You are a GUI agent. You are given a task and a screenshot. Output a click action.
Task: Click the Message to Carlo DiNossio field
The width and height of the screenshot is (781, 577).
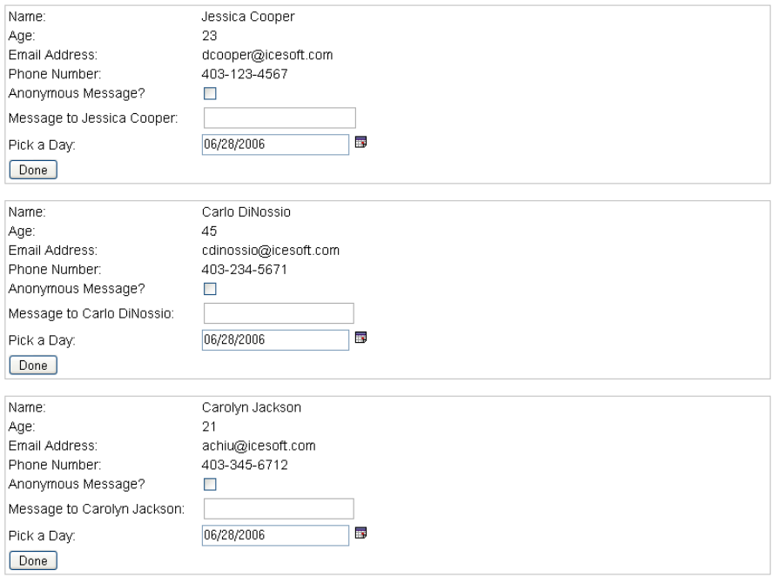coord(279,313)
